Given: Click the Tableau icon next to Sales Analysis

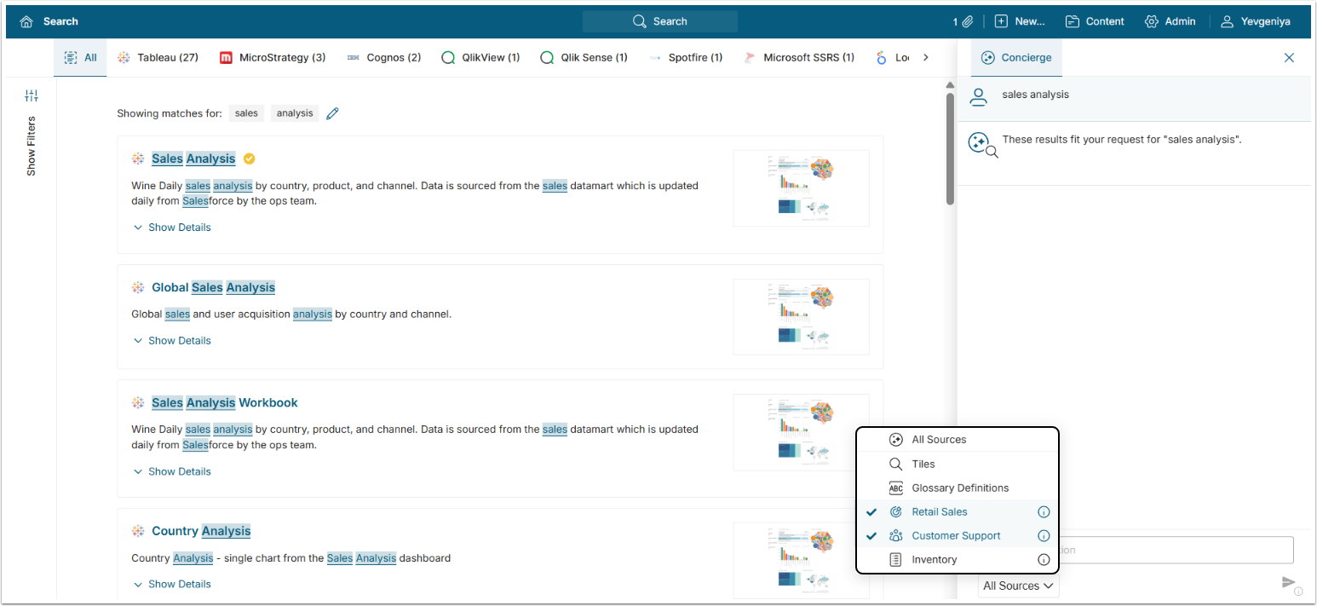Looking at the screenshot, I should click(138, 159).
